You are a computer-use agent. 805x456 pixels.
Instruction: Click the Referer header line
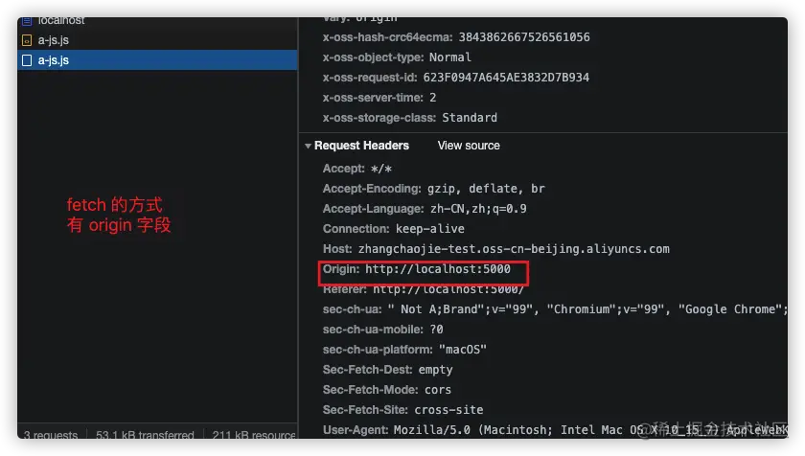pos(424,290)
